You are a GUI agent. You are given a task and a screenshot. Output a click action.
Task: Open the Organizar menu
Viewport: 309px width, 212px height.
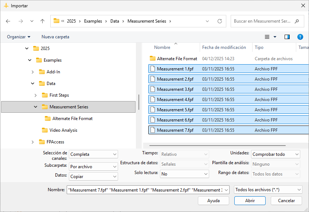coord(19,37)
